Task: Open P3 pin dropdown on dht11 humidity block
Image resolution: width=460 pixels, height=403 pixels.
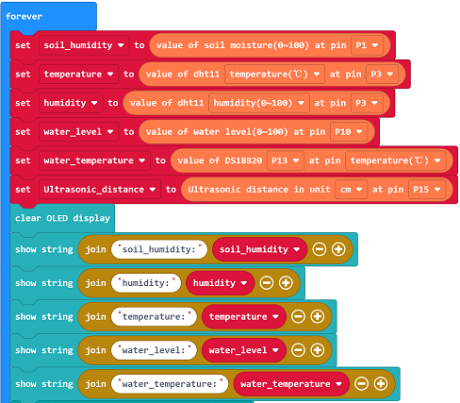Action: pyautogui.click(x=367, y=103)
